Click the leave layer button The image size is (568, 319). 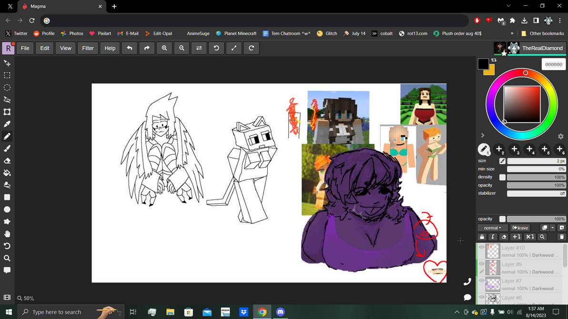coord(520,228)
